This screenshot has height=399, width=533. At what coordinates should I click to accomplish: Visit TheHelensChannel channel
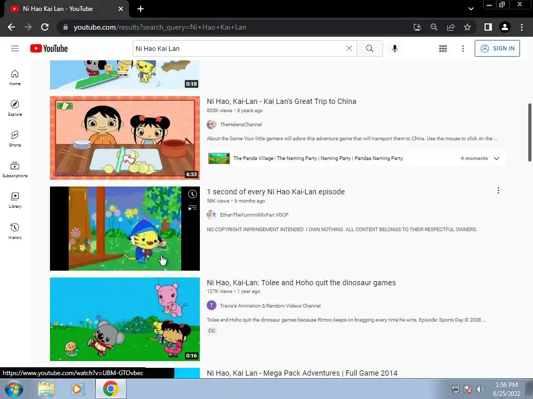[240, 125]
